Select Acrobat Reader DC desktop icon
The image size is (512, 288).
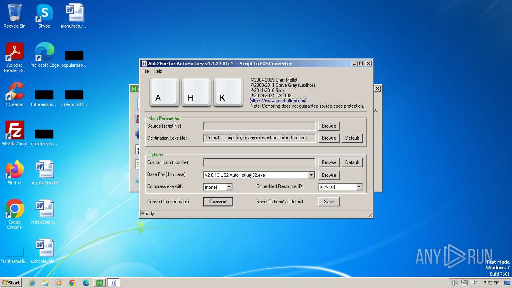point(14,58)
